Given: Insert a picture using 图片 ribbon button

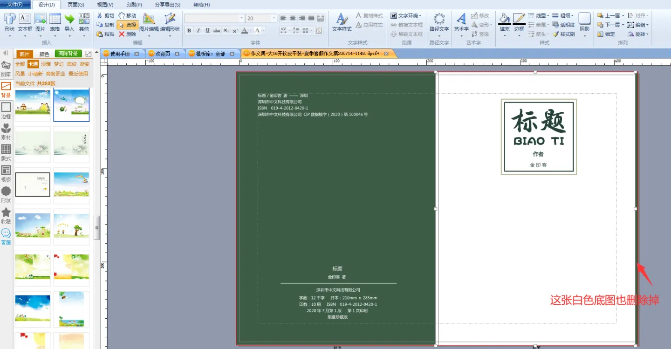Looking at the screenshot, I should click(41, 22).
